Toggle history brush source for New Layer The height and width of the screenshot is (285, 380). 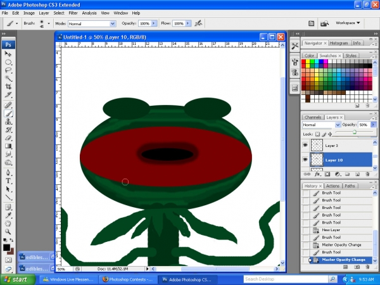tap(306, 230)
